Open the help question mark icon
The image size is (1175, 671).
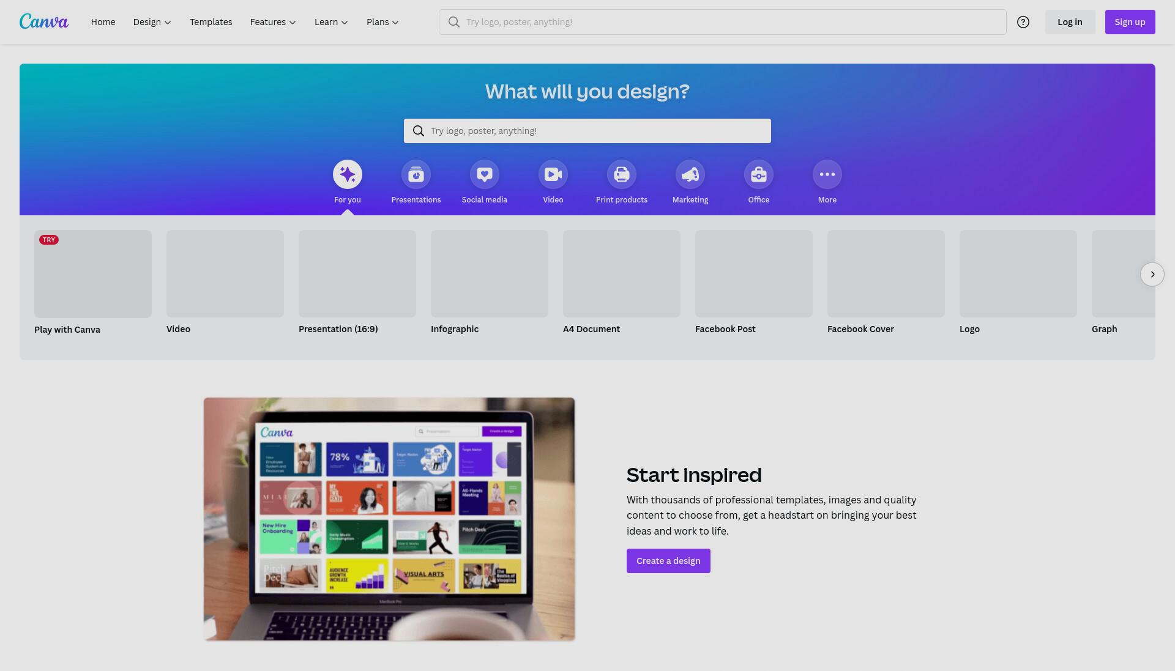1023,22
